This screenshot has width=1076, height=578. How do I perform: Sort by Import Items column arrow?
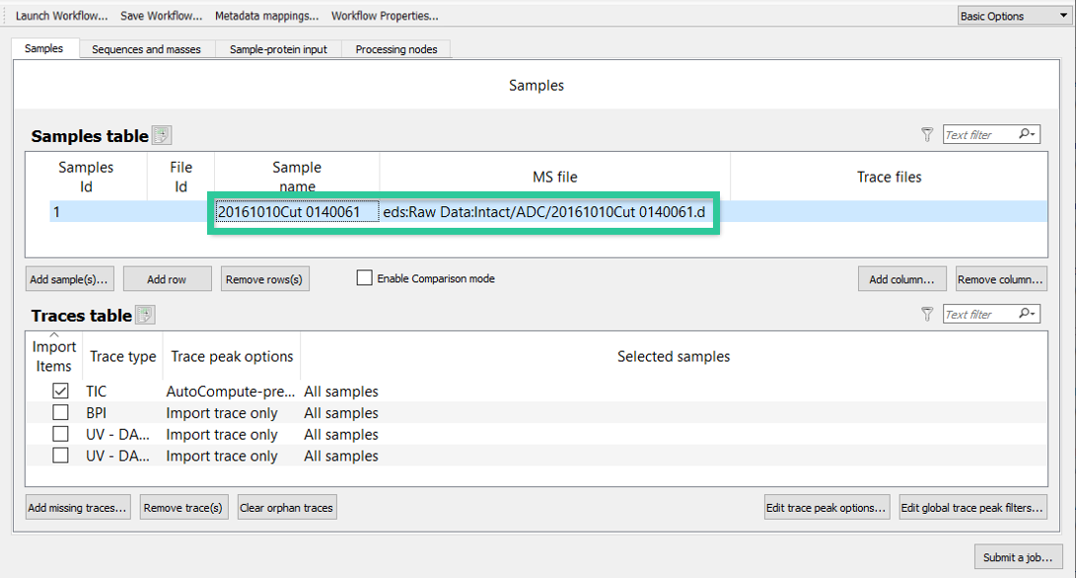tap(53, 335)
